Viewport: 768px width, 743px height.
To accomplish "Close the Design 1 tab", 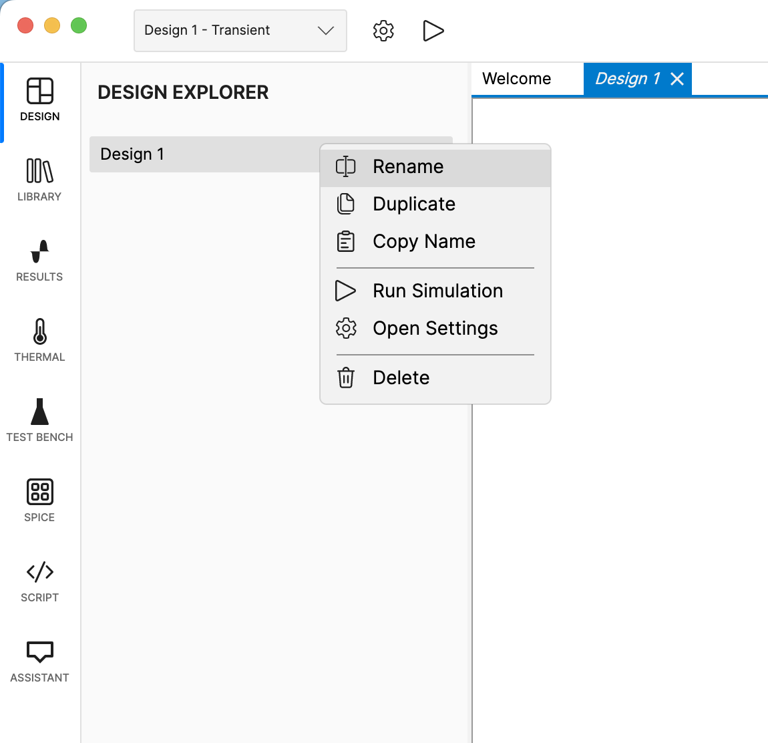I will pos(677,79).
